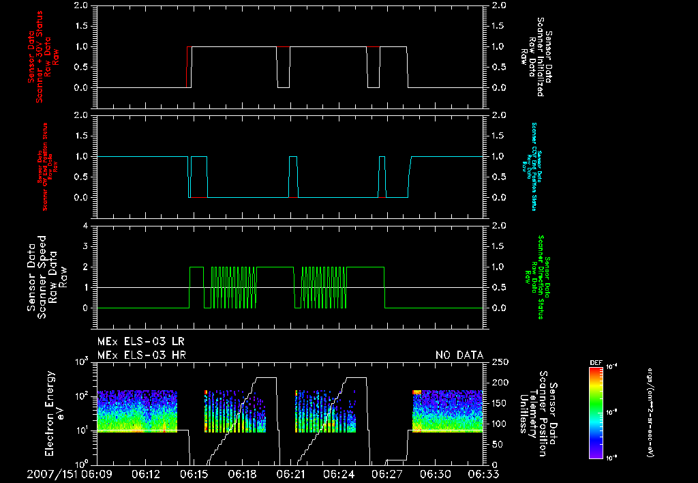Click the '2007/151 06:09' time label
The height and width of the screenshot is (483, 698).
[x=70, y=474]
